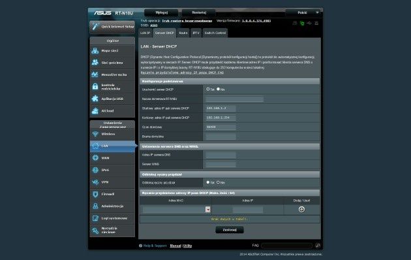Open Wireless settings
The width and height of the screenshot is (411, 260).
[x=112, y=134]
